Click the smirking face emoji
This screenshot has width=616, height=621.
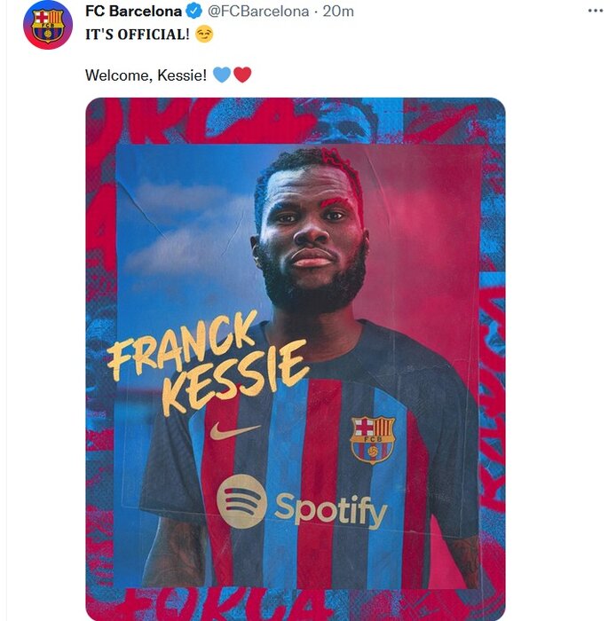204,35
